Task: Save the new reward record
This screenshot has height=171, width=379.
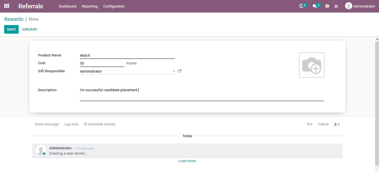Action: point(11,29)
